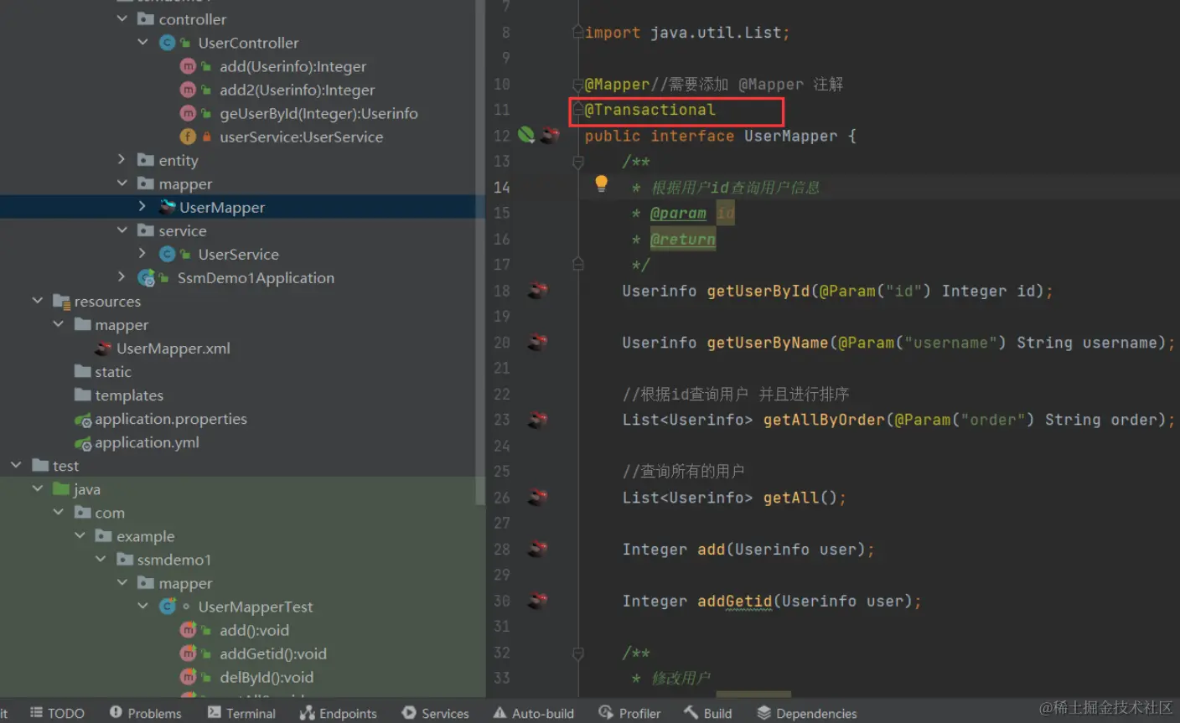This screenshot has height=723, width=1180.
Task: Click the delById method icon
Action: (188, 677)
